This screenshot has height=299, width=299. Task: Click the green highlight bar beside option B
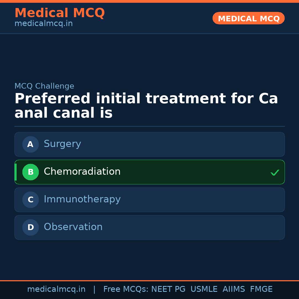point(16,172)
